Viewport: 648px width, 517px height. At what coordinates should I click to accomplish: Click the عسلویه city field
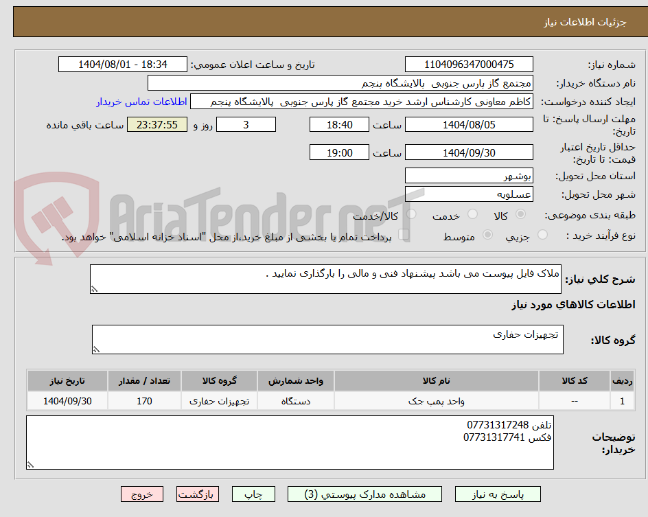469,194
